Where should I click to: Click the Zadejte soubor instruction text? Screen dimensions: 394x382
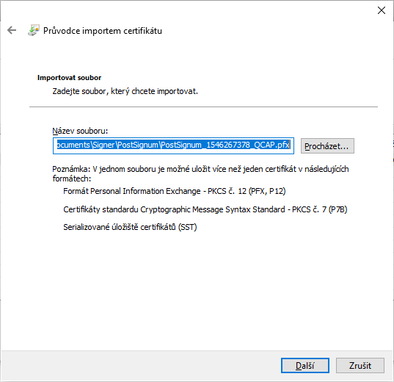pos(125,91)
